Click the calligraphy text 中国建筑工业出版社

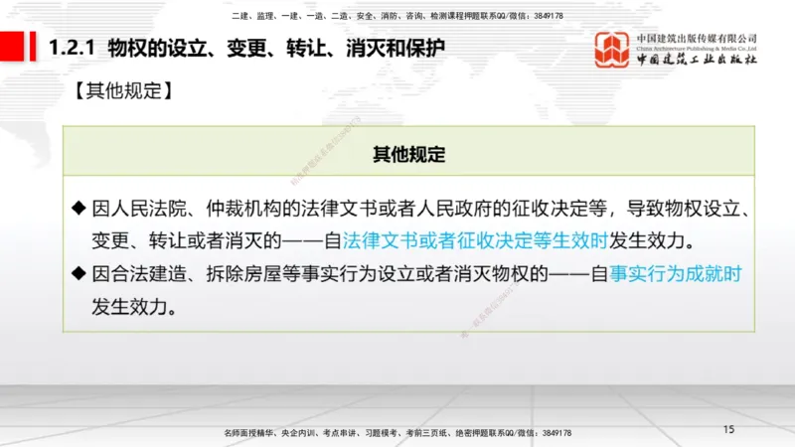pyautogui.click(x=697, y=60)
